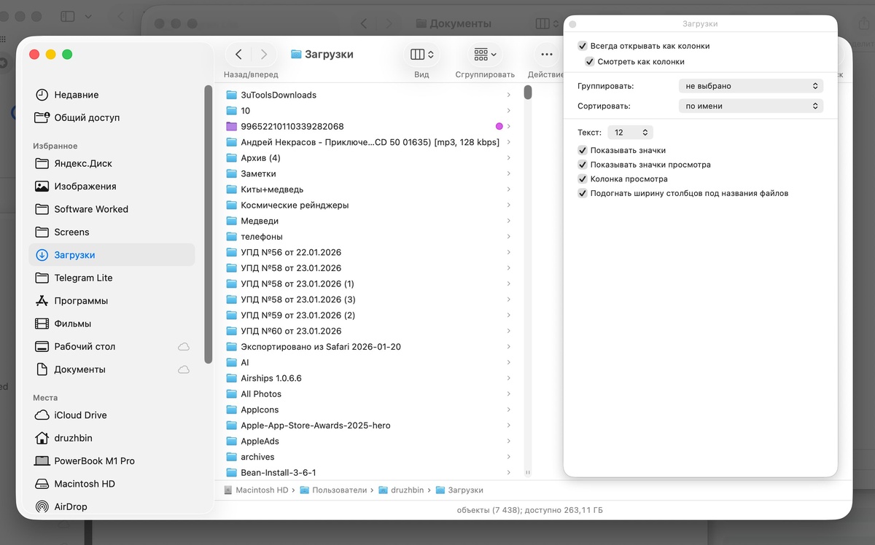Screen dimensions: 875x545
Task: Click the file list vertical scrollbar
Action: click(x=528, y=93)
